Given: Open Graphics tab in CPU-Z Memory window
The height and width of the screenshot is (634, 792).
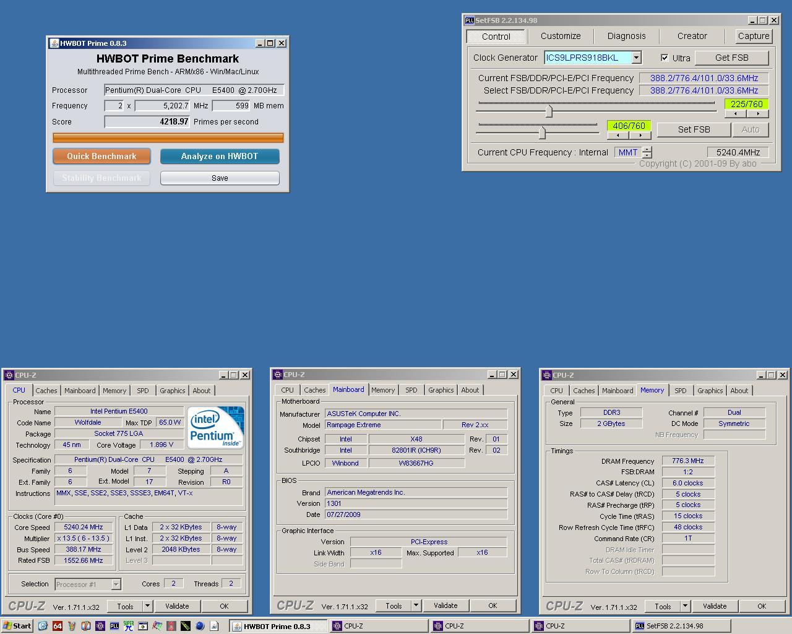Looking at the screenshot, I should (x=710, y=391).
